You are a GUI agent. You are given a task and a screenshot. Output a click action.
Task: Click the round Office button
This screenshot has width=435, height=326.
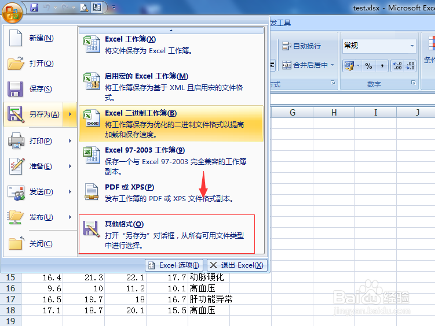click(x=12, y=13)
